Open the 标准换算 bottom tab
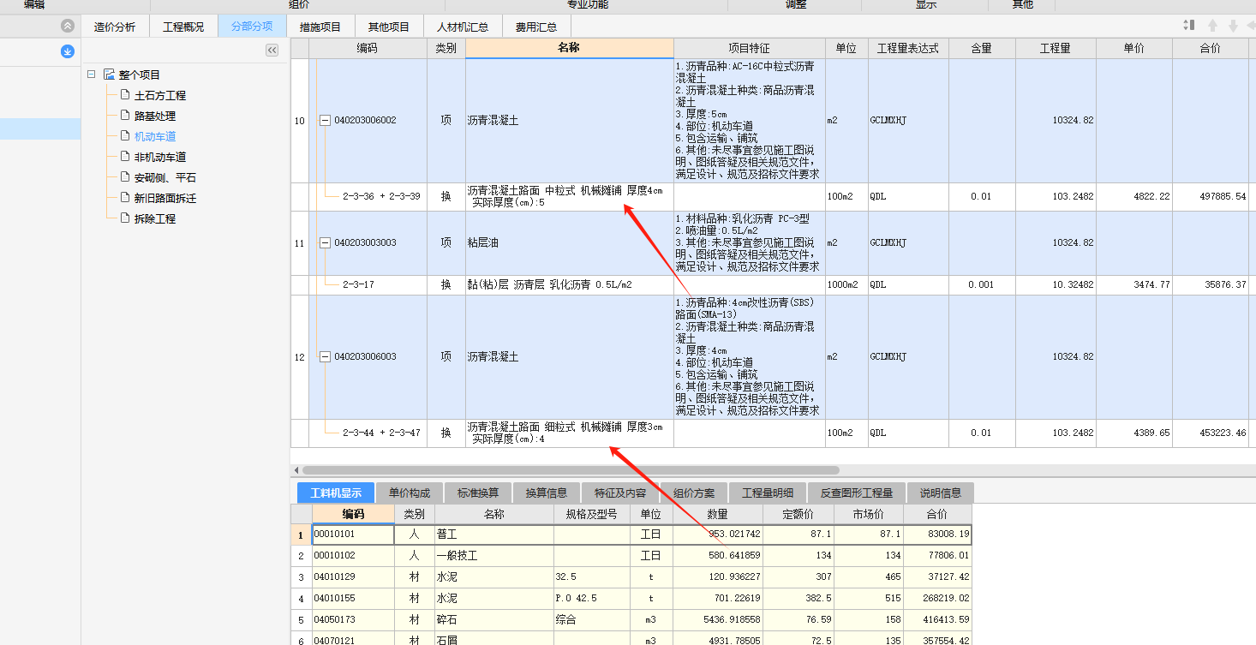This screenshot has height=645, width=1256. coord(478,493)
